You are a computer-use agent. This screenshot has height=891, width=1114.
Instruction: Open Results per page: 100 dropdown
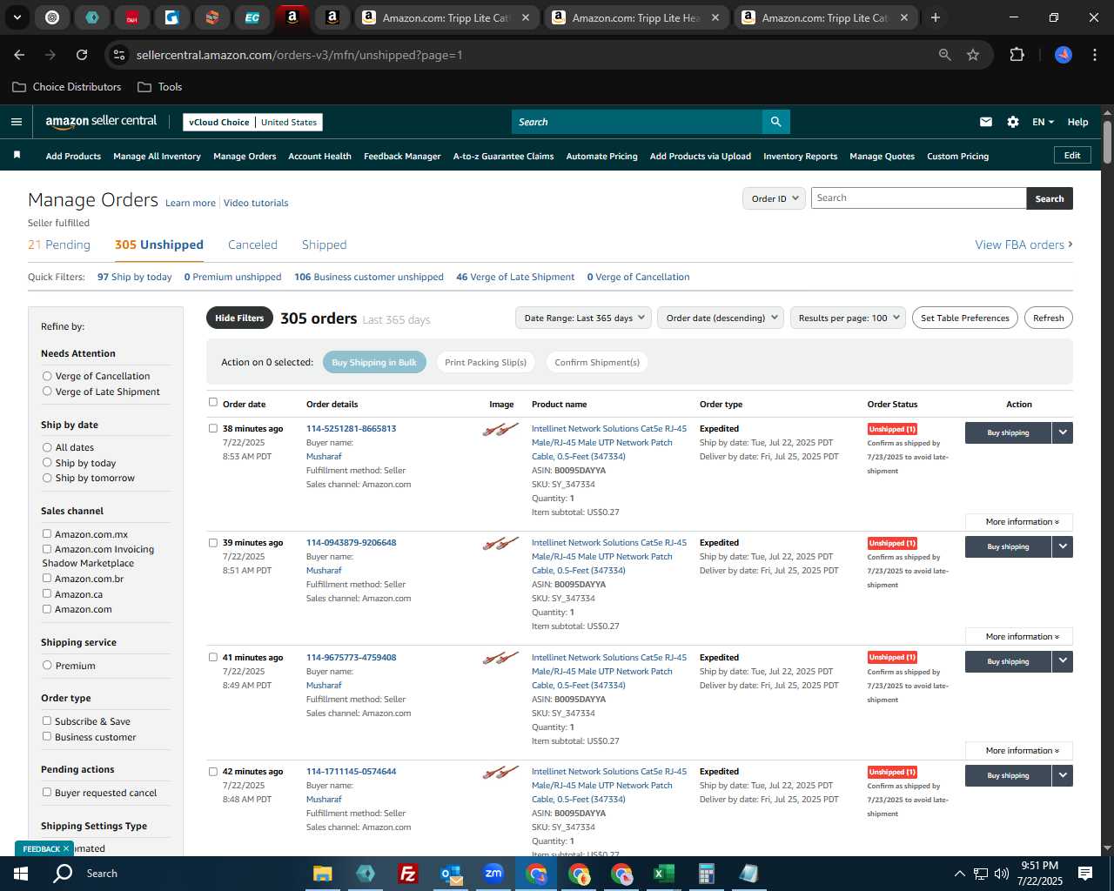point(849,318)
